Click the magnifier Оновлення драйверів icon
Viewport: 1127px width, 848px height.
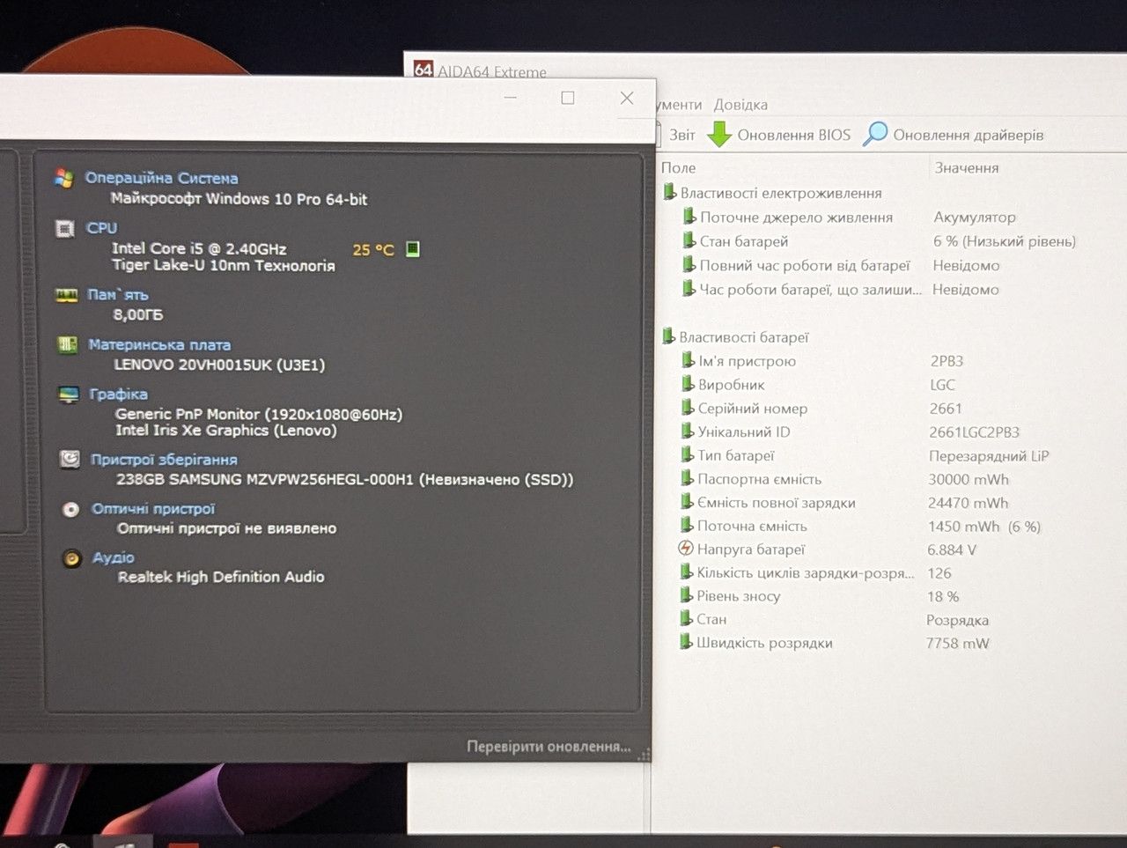click(x=875, y=134)
